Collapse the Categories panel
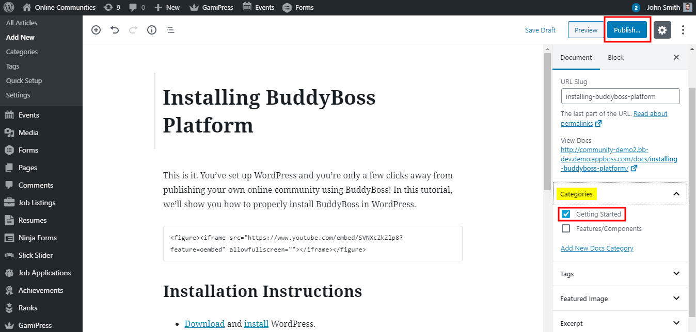The width and height of the screenshot is (696, 332). [x=676, y=193]
